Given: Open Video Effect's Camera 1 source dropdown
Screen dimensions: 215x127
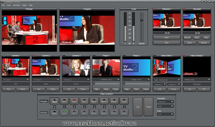Looking at the screenshot, I should tap(165, 84).
